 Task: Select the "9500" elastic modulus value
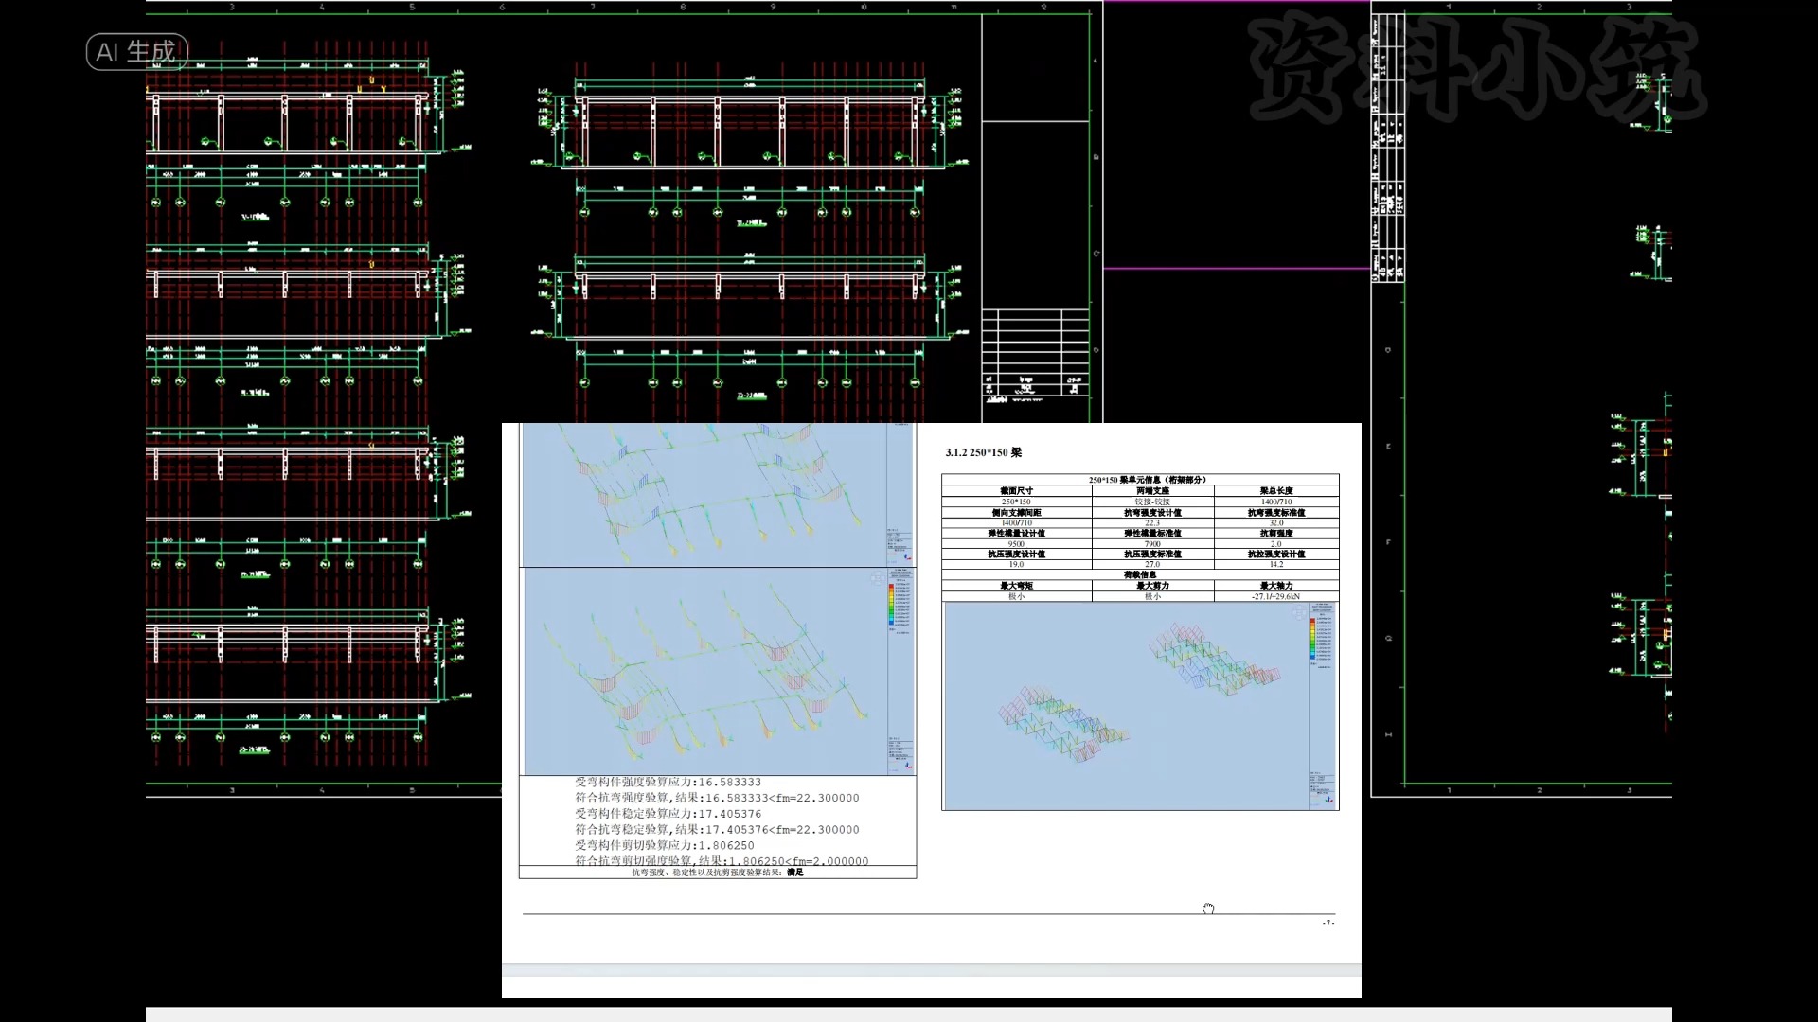point(1016,544)
